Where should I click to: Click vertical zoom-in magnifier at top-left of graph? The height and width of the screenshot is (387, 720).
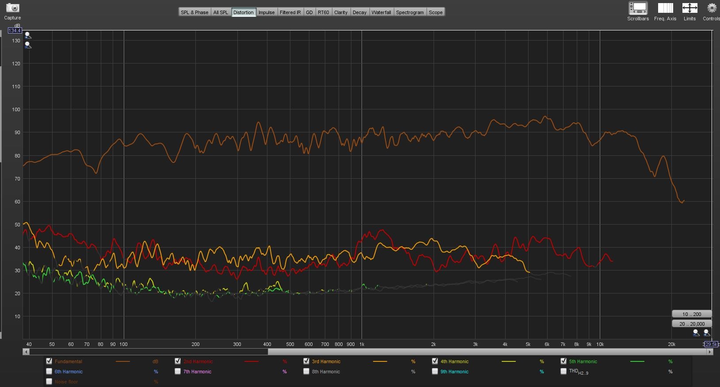pyautogui.click(x=28, y=35)
